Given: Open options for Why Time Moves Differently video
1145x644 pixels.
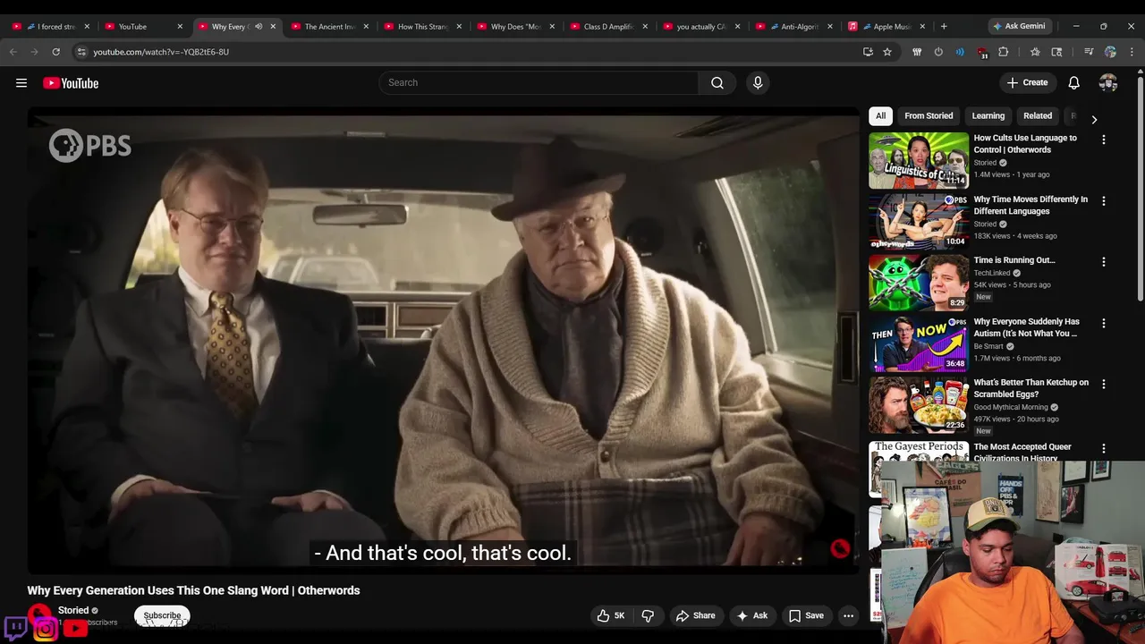Looking at the screenshot, I should coord(1104,201).
